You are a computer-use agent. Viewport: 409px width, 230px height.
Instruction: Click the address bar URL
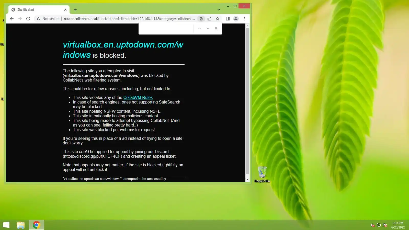tap(129, 19)
